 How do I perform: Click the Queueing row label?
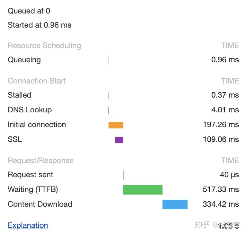pos(24,60)
